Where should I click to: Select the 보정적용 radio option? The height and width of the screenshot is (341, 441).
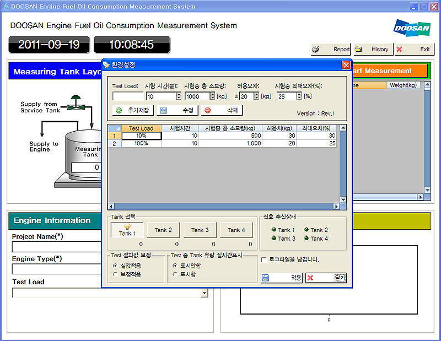(115, 274)
